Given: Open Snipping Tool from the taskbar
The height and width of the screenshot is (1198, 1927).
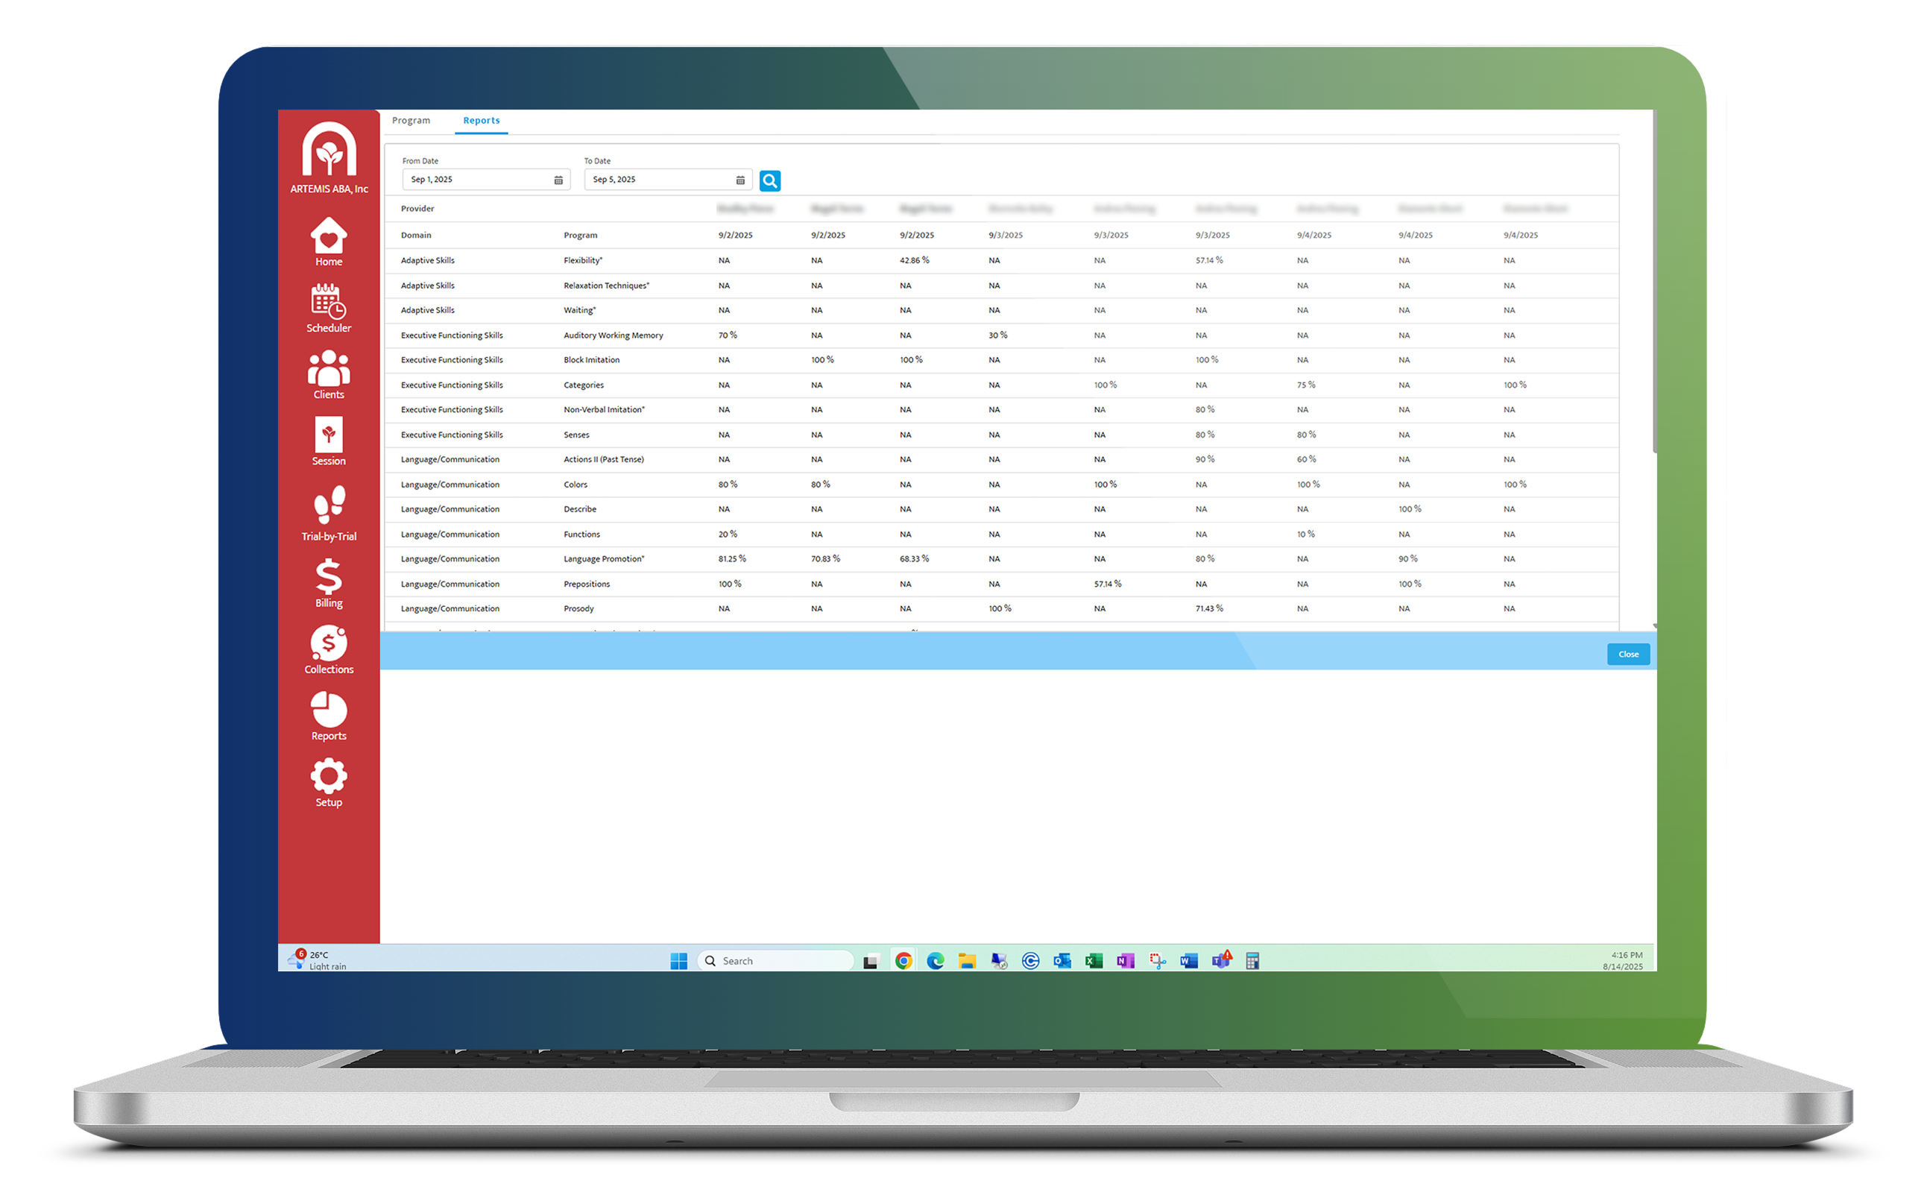Looking at the screenshot, I should (1158, 962).
